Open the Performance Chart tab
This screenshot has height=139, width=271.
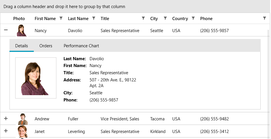81,46
